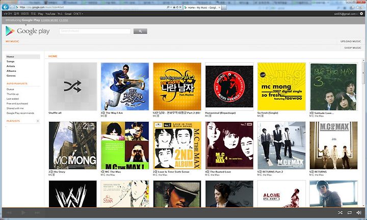Open the More (더보기) dropdown in Google bar
Viewport: 367px width, 220px height.
(78, 14)
